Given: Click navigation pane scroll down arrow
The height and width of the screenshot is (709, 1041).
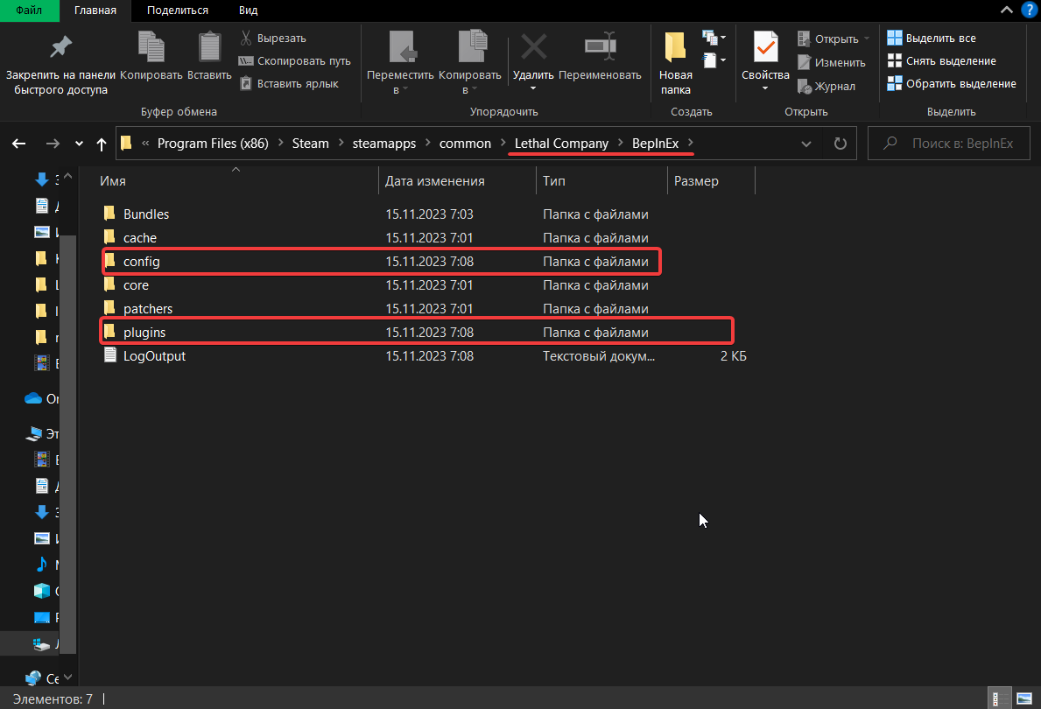Looking at the screenshot, I should pyautogui.click(x=67, y=677).
